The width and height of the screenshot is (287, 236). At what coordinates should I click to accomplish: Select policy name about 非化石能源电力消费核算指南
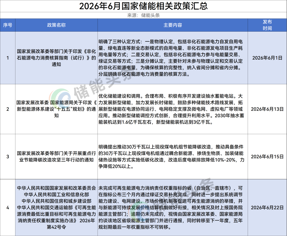click(x=56, y=58)
